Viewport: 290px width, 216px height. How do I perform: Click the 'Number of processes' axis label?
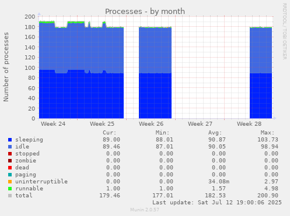click(6, 67)
